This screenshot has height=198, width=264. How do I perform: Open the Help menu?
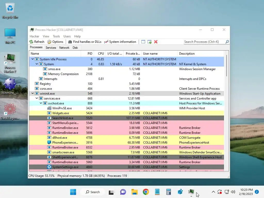coord(77,36)
